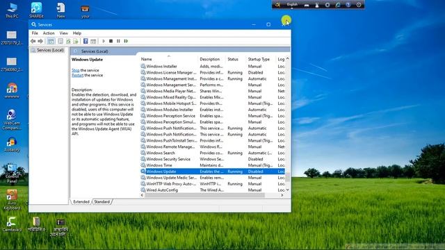Open the Camtasia 9 desktop icon
Image resolution: width=445 pixels, height=250 pixels.
click(x=12, y=225)
